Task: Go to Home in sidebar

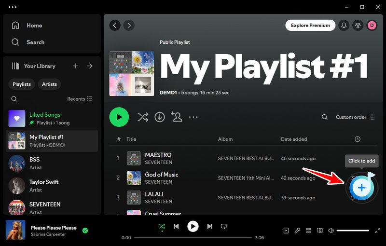Action: coord(27,26)
